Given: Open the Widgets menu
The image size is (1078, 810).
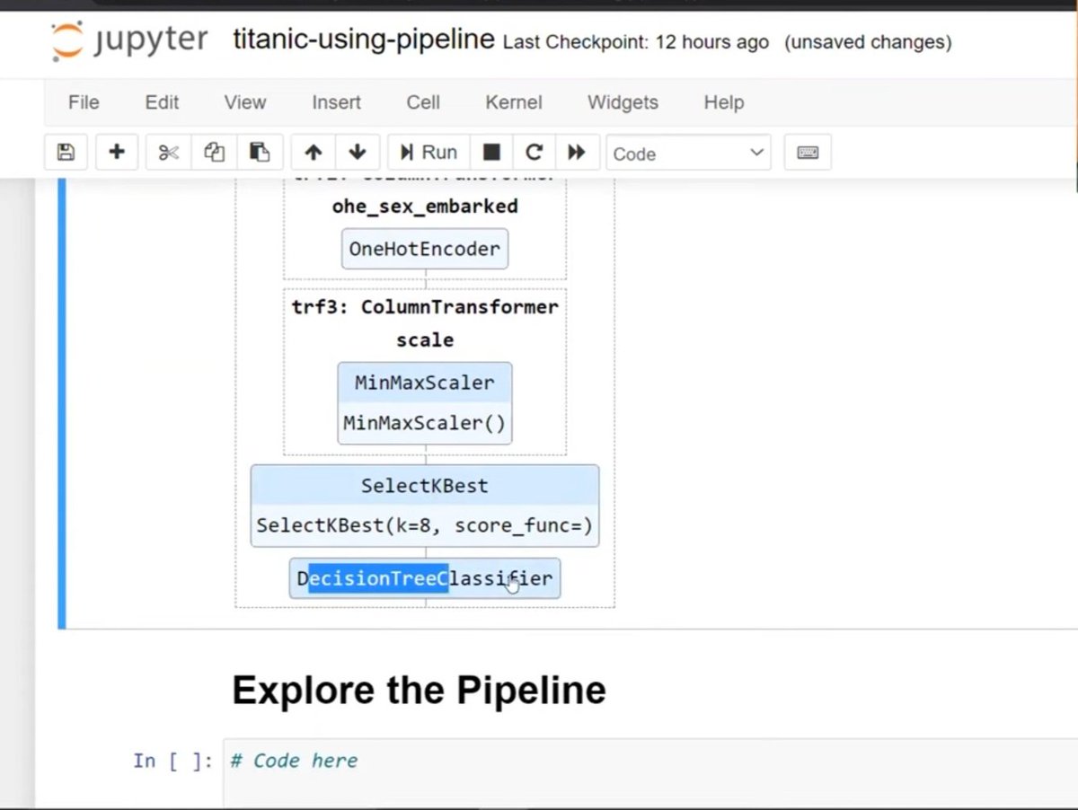Looking at the screenshot, I should [x=623, y=102].
